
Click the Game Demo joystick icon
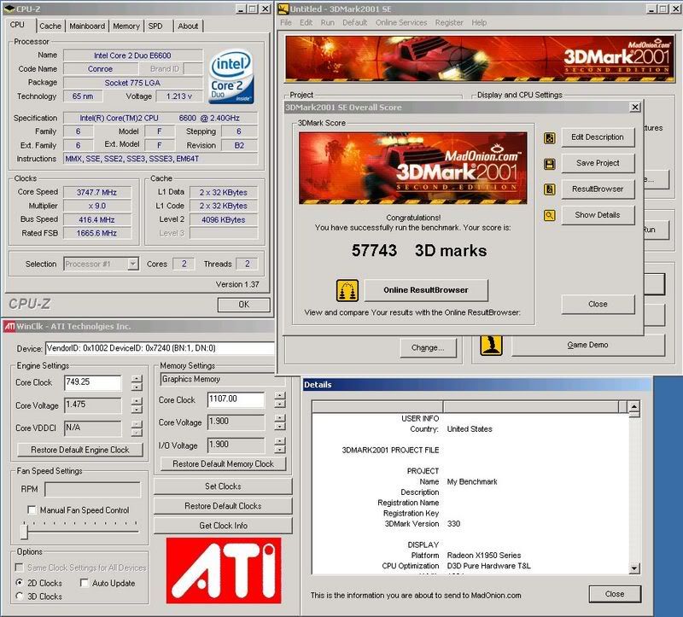491,345
